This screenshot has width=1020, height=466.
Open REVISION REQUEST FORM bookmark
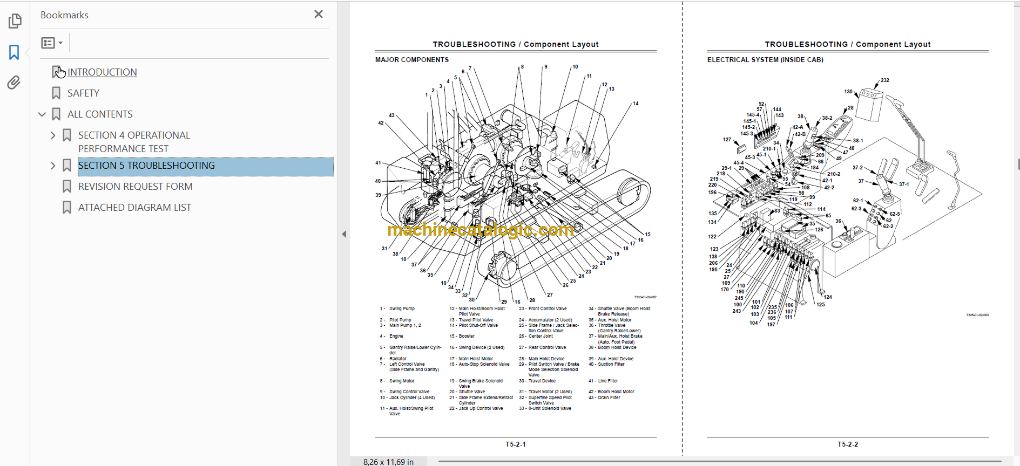[x=135, y=186]
